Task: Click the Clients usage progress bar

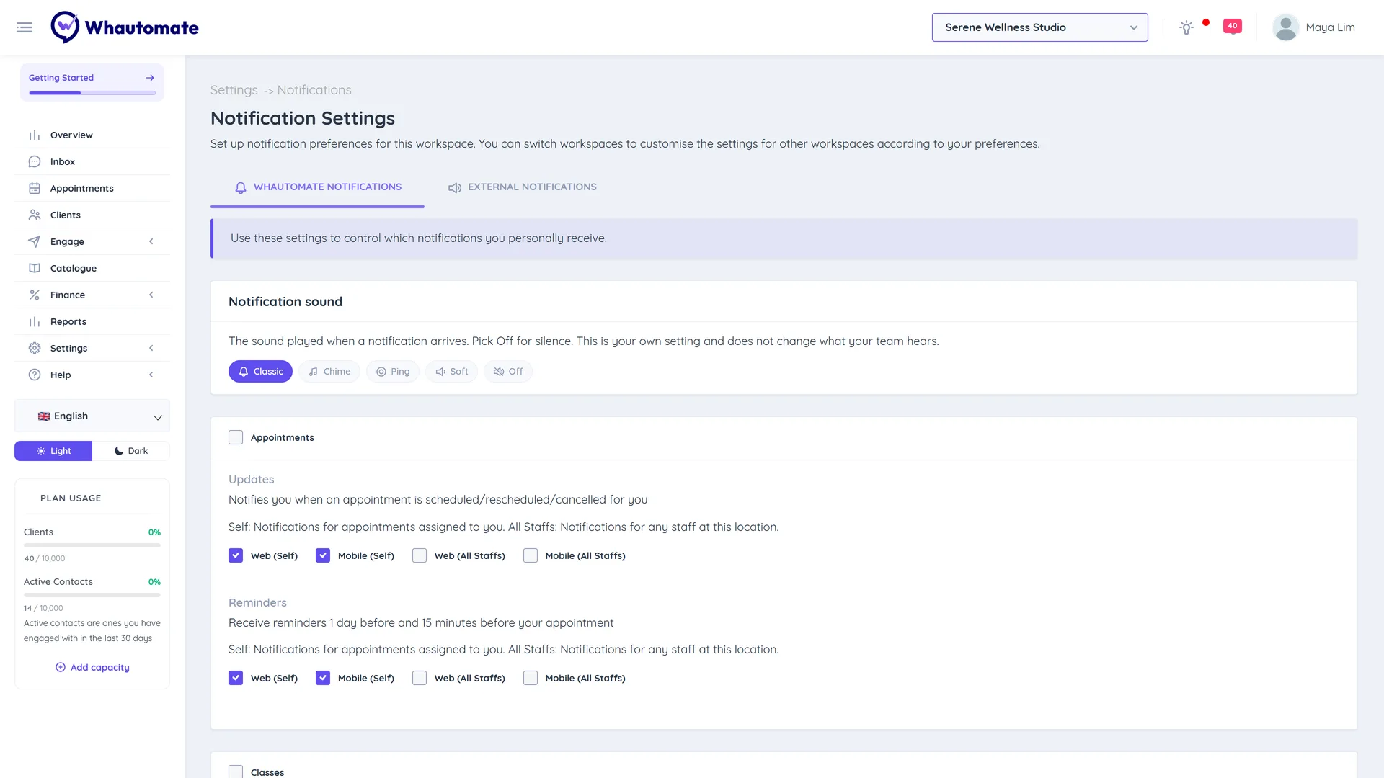Action: pyautogui.click(x=92, y=545)
